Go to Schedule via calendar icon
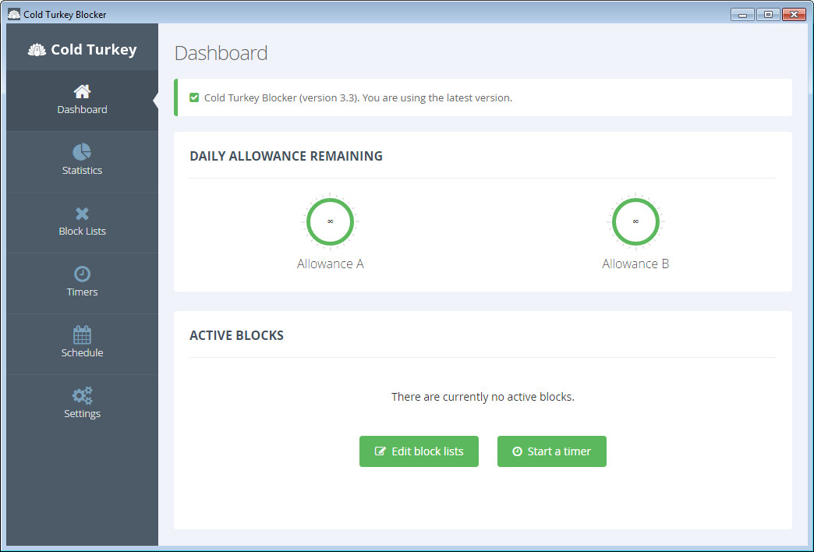 coord(82,334)
